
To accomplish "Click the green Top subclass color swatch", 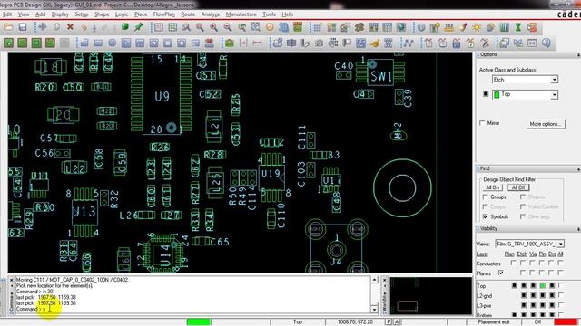I will [x=497, y=94].
